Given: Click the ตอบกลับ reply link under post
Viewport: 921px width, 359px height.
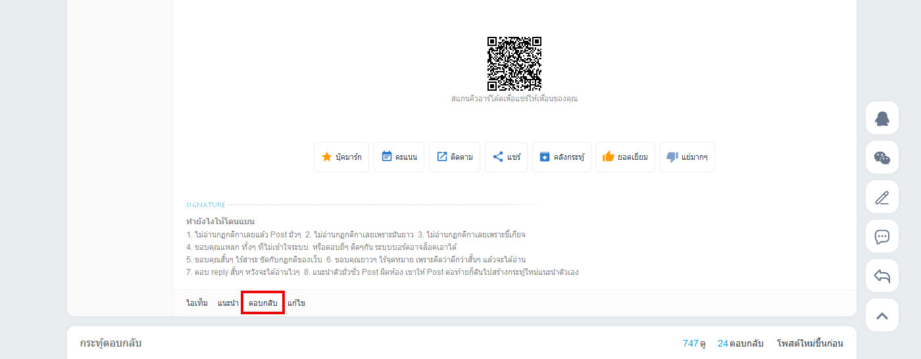Looking at the screenshot, I should click(262, 303).
